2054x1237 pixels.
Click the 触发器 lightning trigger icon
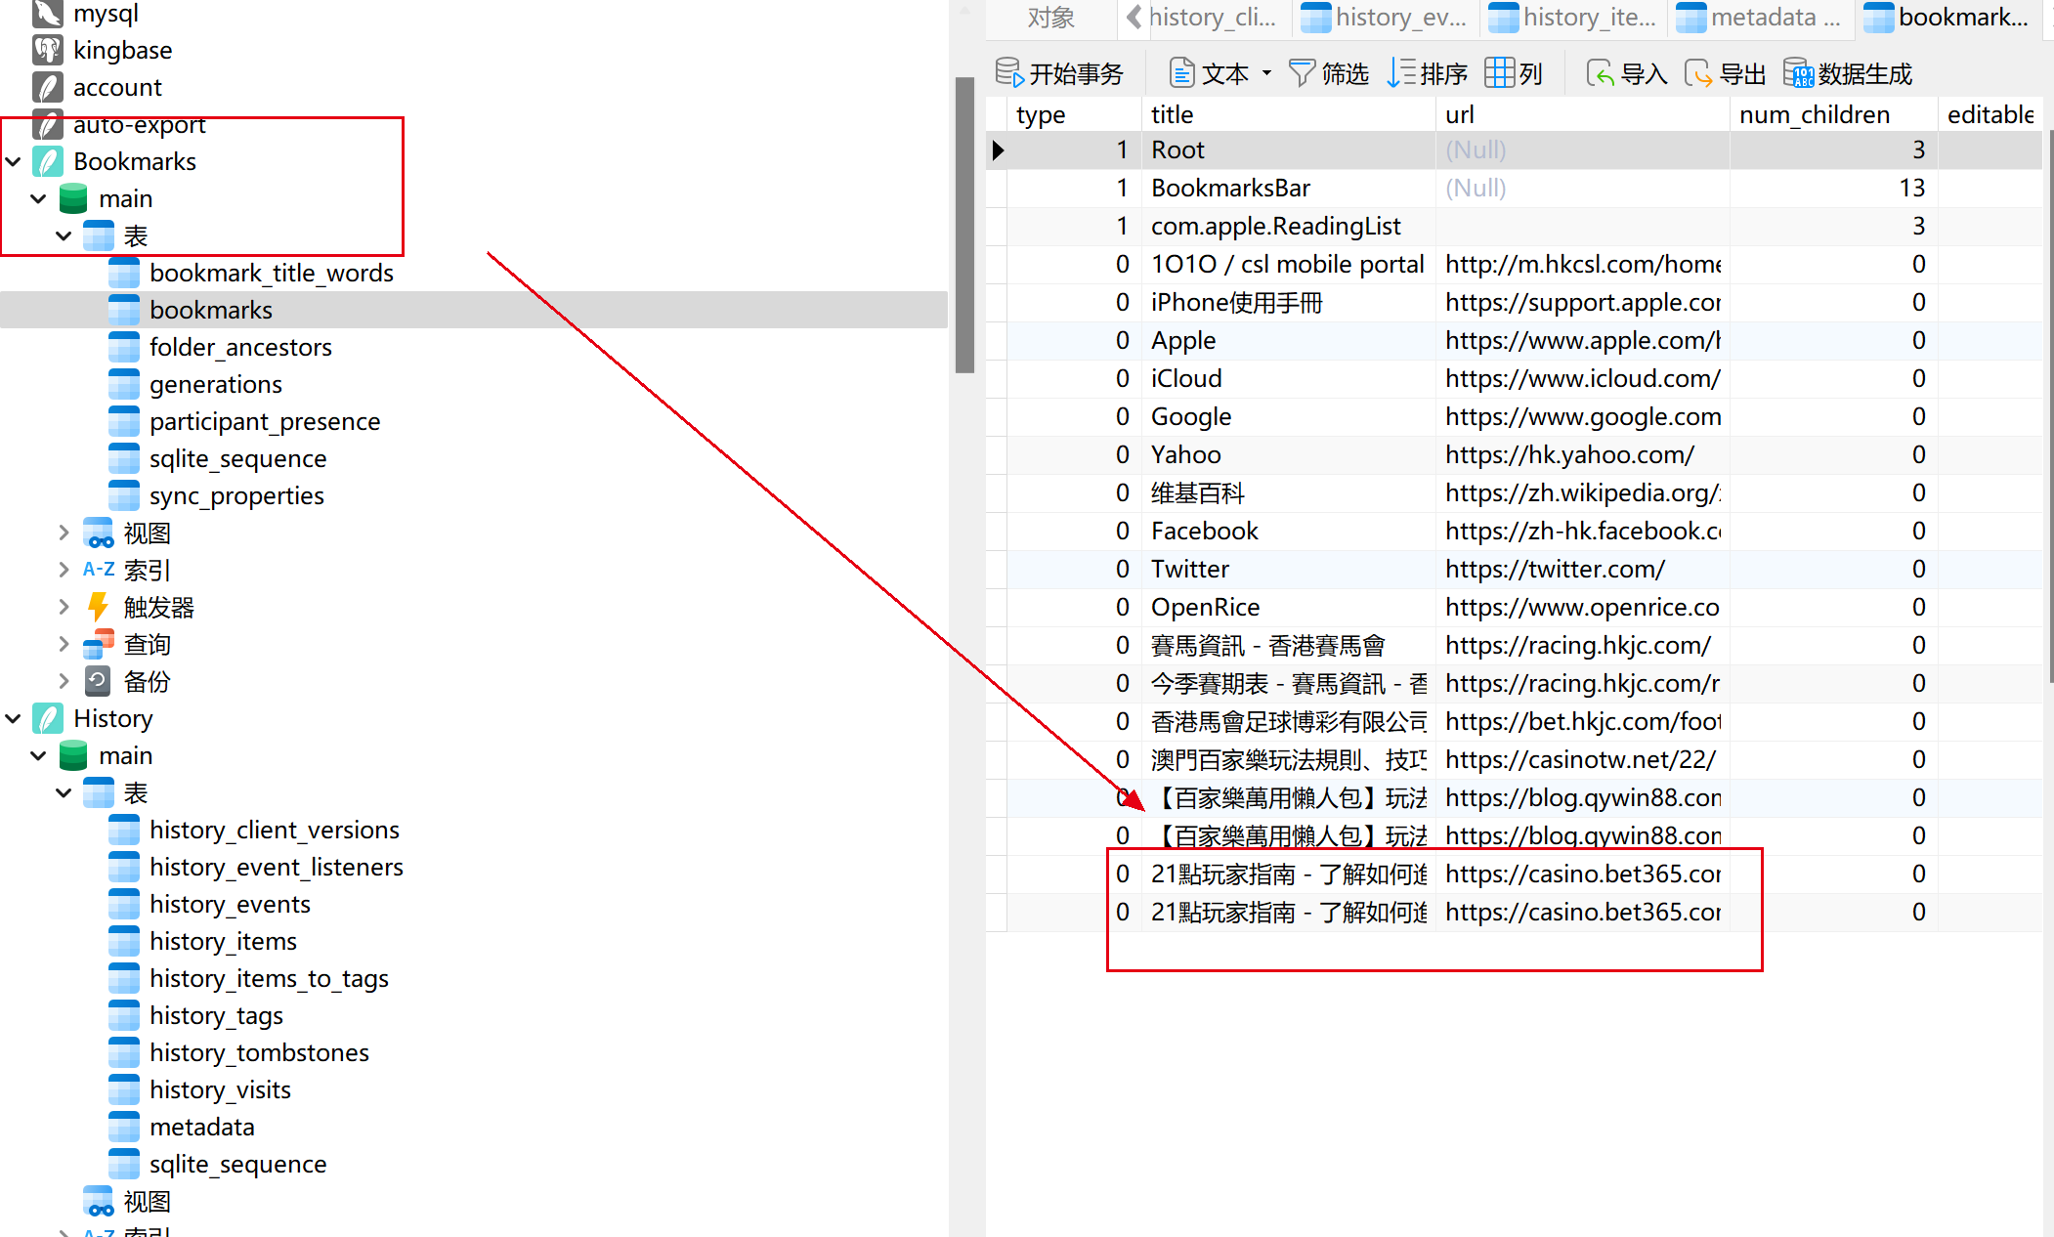pos(99,607)
